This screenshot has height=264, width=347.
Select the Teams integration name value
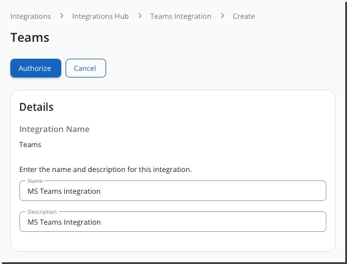[x=30, y=145]
